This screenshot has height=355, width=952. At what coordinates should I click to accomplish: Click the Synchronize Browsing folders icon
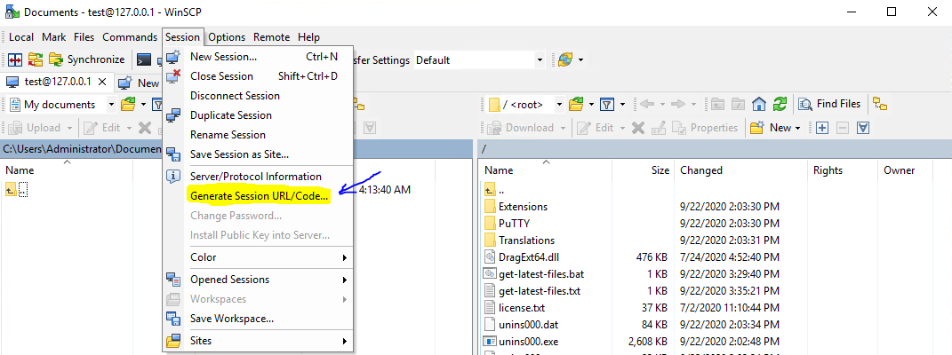tap(36, 59)
